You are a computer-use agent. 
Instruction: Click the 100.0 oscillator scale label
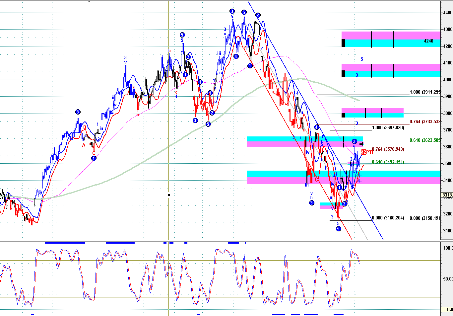[x=448, y=248]
